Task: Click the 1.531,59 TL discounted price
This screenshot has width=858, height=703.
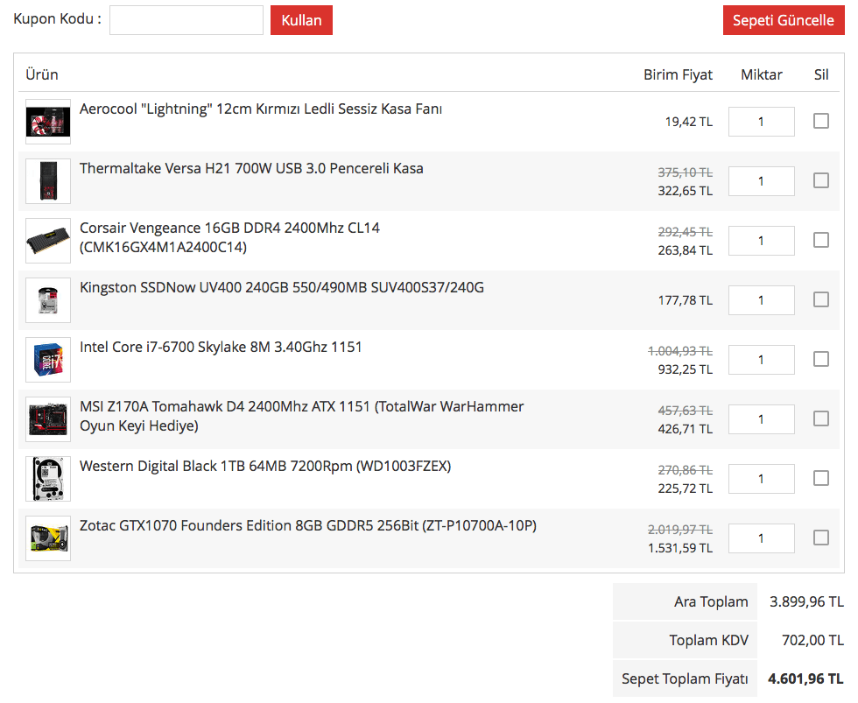Action: (680, 548)
